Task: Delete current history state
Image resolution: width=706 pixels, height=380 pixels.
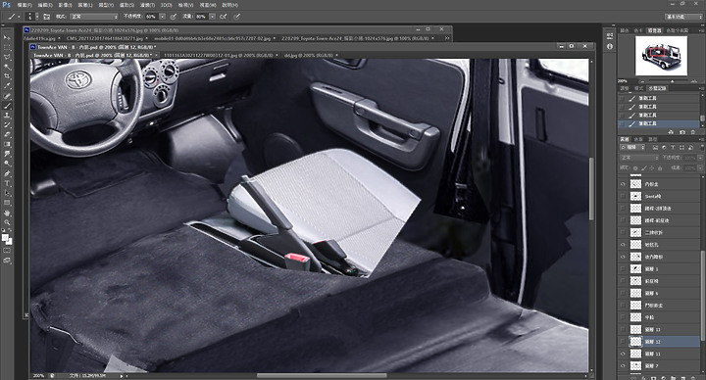Action: 693,132
